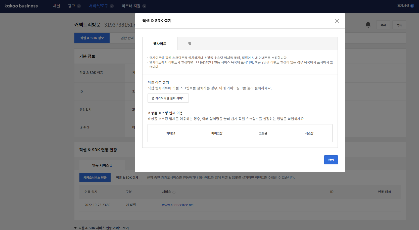Open 웹 카카오픽셀 설치 가이드 button
The image size is (419, 230).
pos(168,98)
